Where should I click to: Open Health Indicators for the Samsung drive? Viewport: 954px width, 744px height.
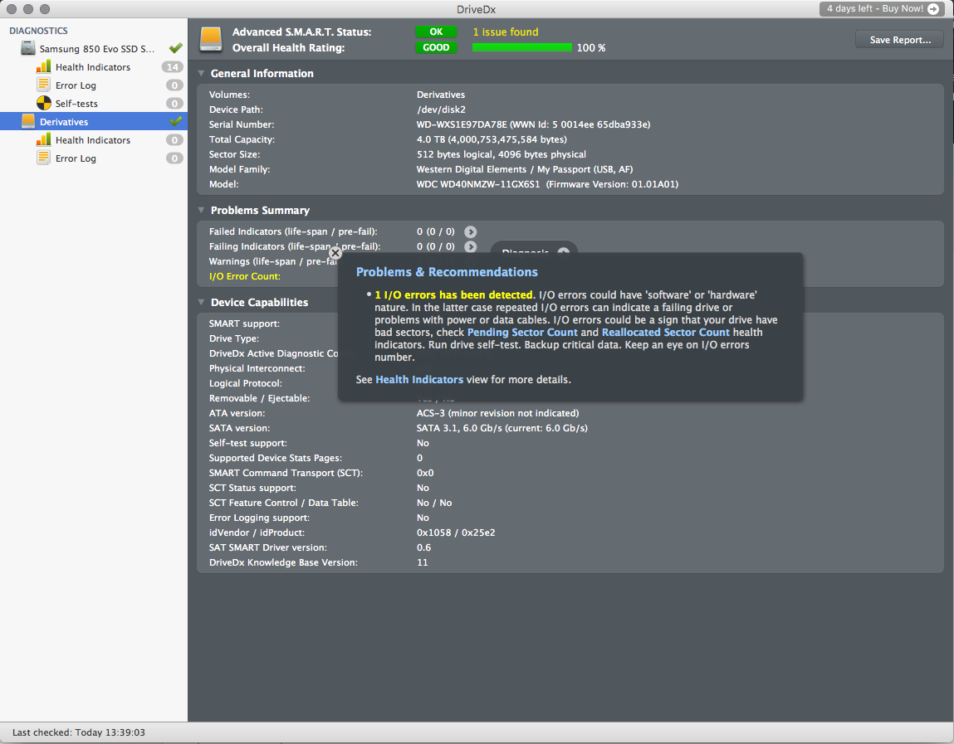(94, 67)
